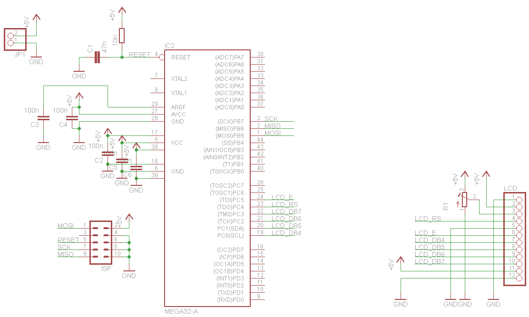Screen dimensions: 529x317
Task: Click the (ADC0)PA0 pin label
Action: pyautogui.click(x=229, y=107)
